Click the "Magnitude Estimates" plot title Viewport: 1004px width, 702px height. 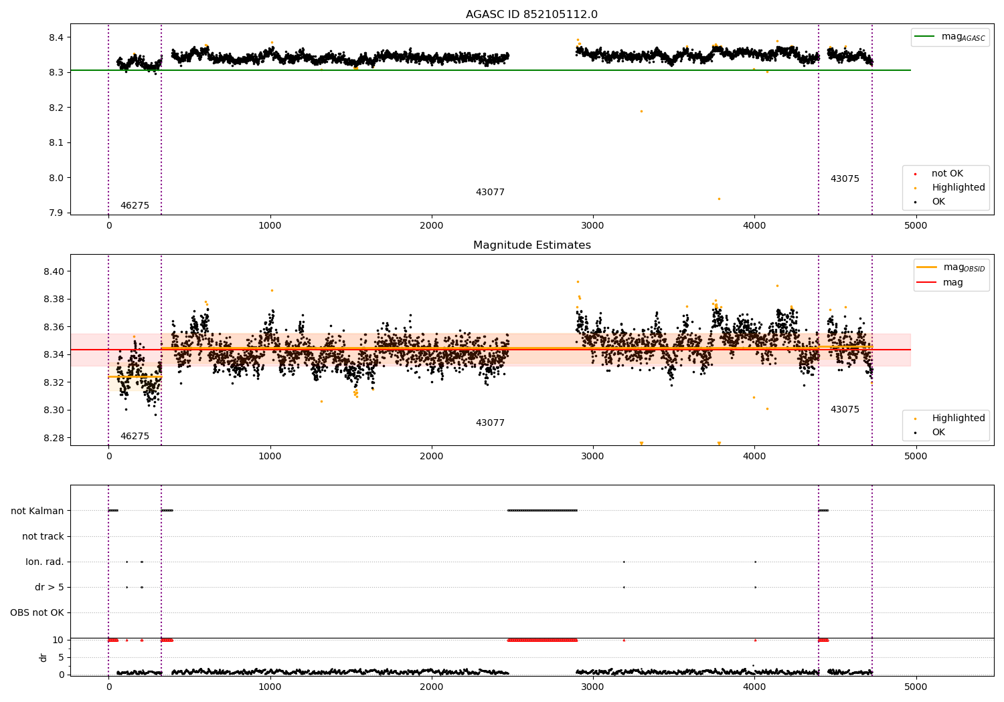coord(531,245)
